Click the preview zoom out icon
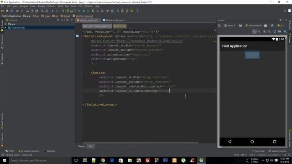The width and height of the screenshot is (292, 164). (269, 31)
